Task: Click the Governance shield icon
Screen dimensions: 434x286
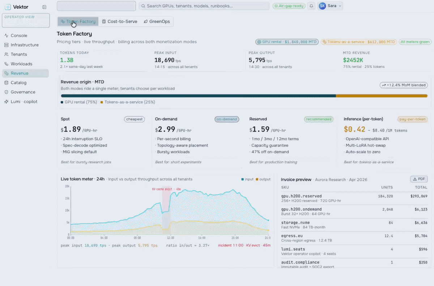Action: [x=7, y=92]
